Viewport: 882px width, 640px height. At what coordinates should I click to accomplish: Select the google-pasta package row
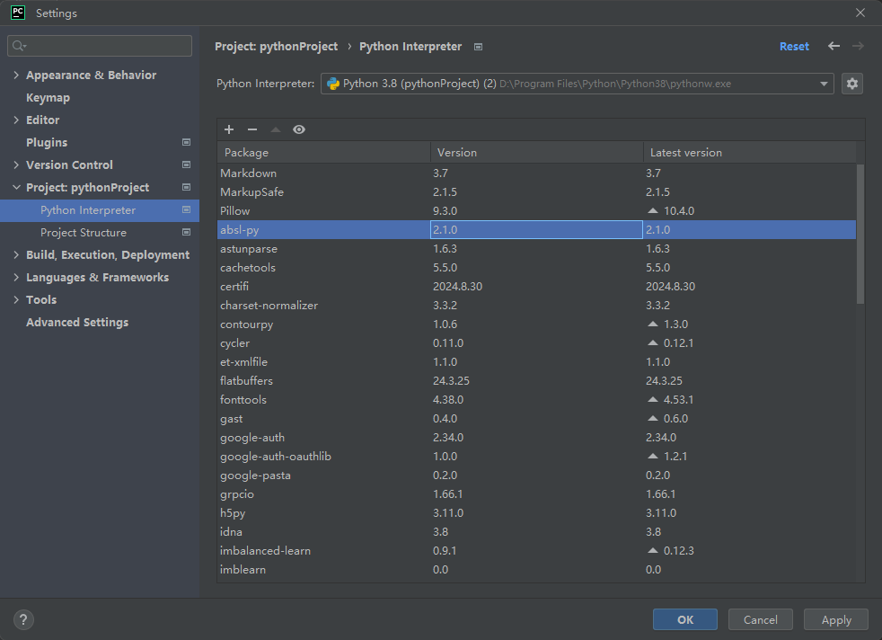click(x=536, y=476)
